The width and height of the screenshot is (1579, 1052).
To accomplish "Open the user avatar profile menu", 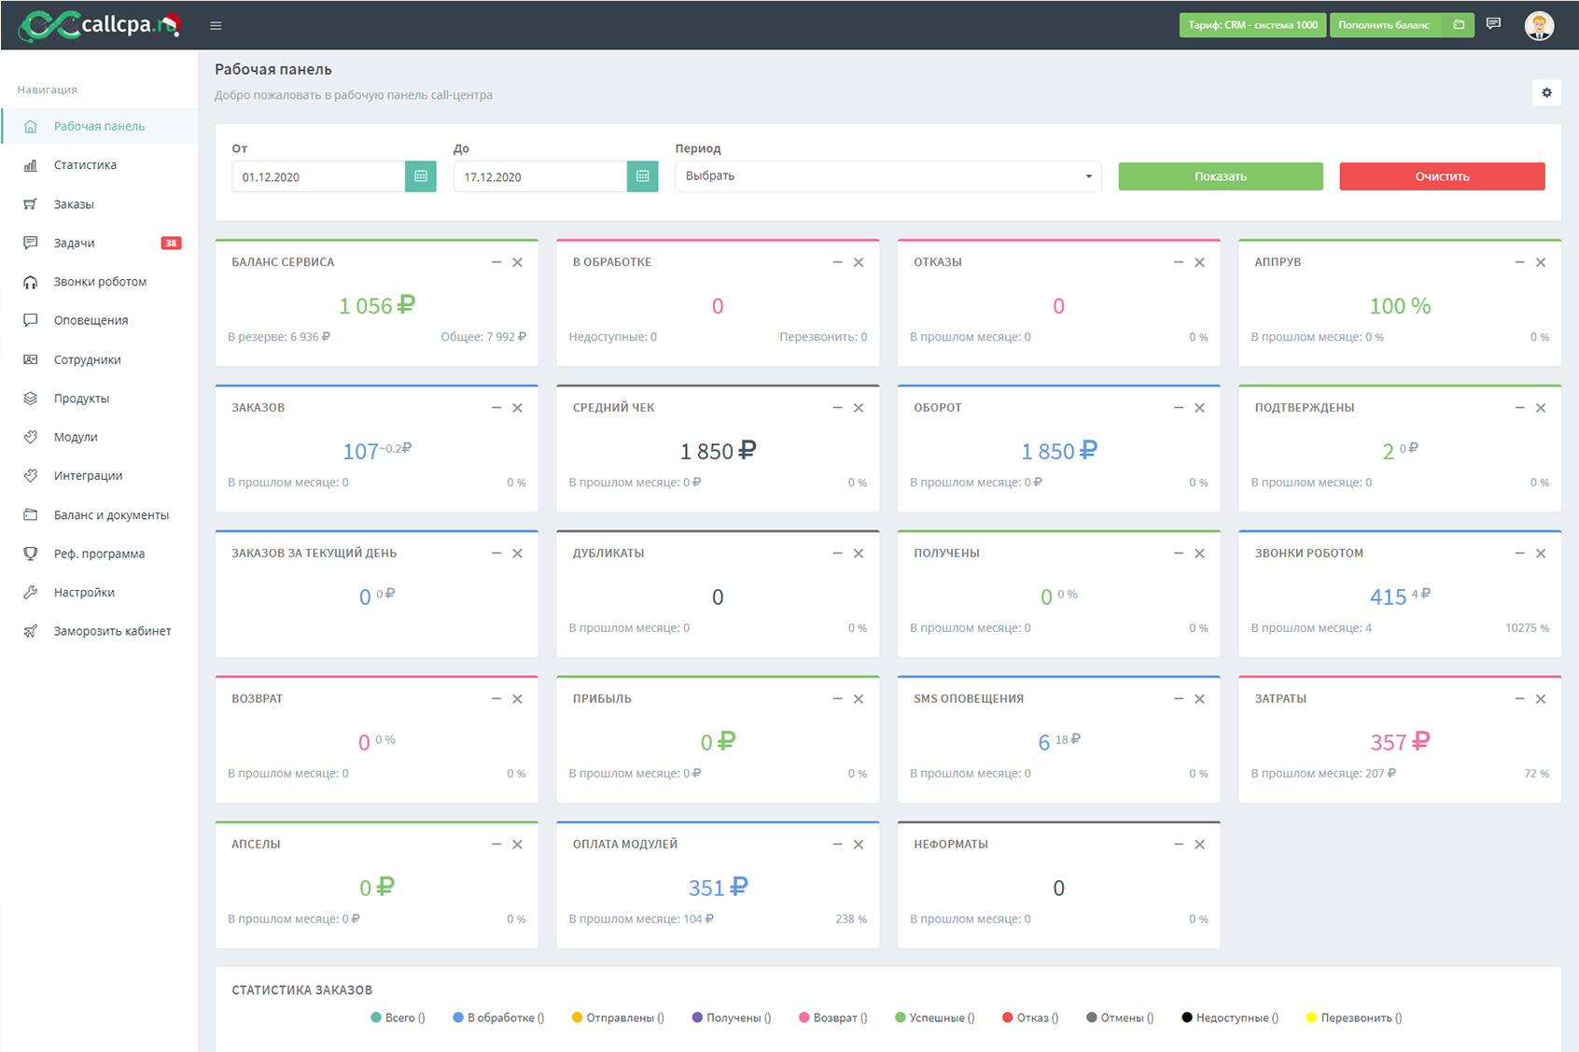I will [1539, 25].
